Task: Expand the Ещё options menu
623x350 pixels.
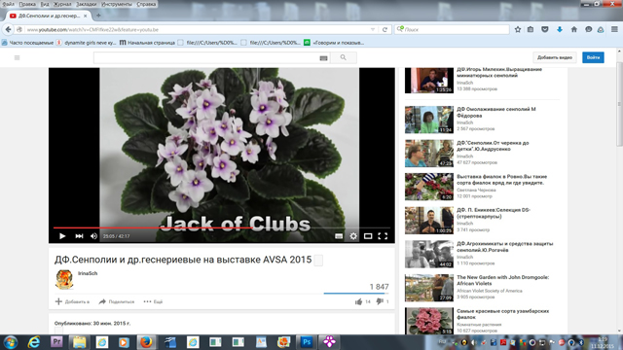Action: click(153, 301)
